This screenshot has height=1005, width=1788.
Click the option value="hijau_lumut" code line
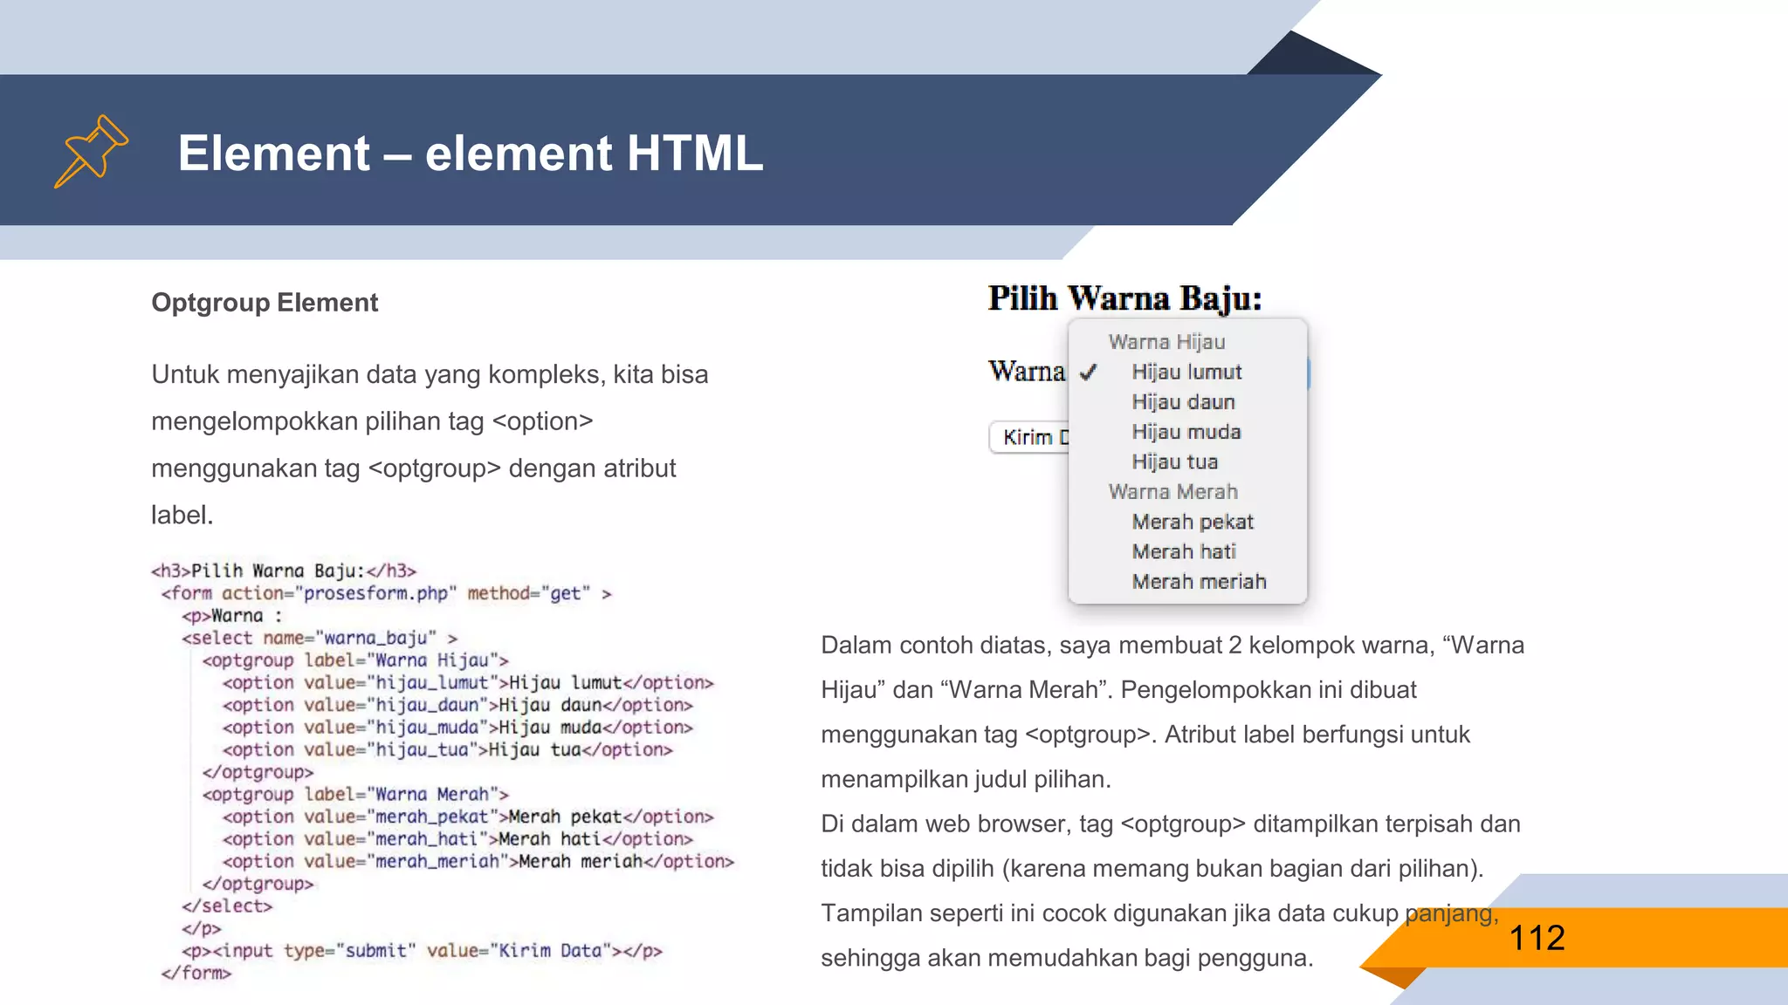(468, 682)
